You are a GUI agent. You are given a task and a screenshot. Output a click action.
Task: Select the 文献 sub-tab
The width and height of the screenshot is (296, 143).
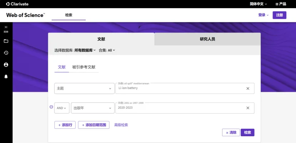(62, 67)
